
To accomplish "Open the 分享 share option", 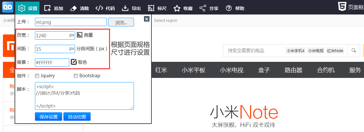I will click(209, 8).
